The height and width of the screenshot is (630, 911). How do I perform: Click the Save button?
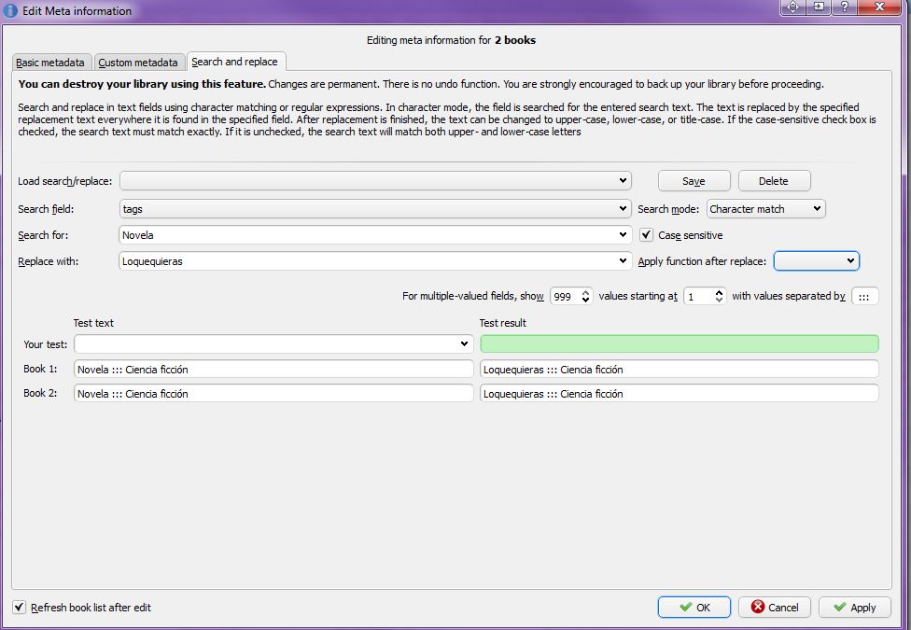tap(694, 181)
